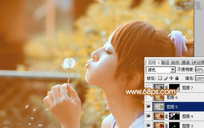The image size is (204, 128).
Task: Select the 图层 7 mask thumbnail
Action: (x=174, y=88)
